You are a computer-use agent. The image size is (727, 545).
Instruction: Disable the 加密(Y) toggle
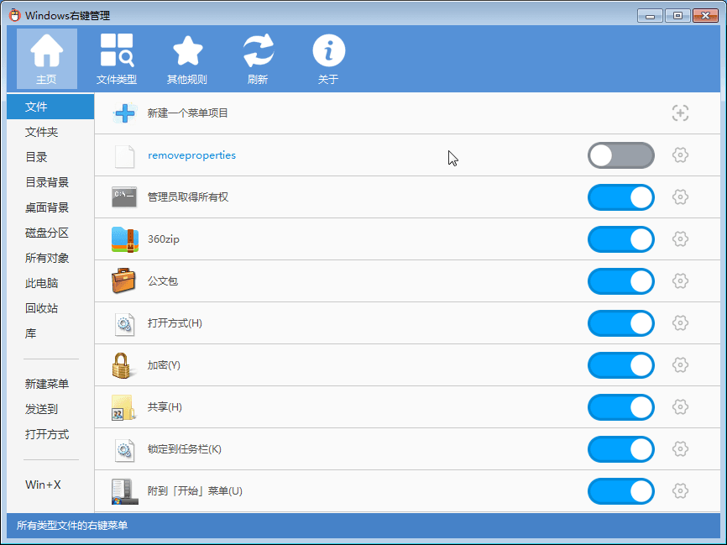(x=621, y=365)
